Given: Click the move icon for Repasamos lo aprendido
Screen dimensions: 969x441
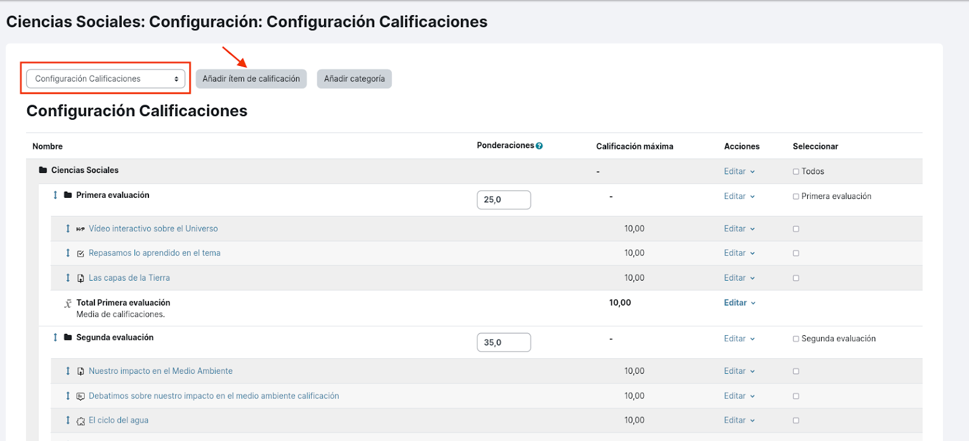Looking at the screenshot, I should pyautogui.click(x=68, y=253).
